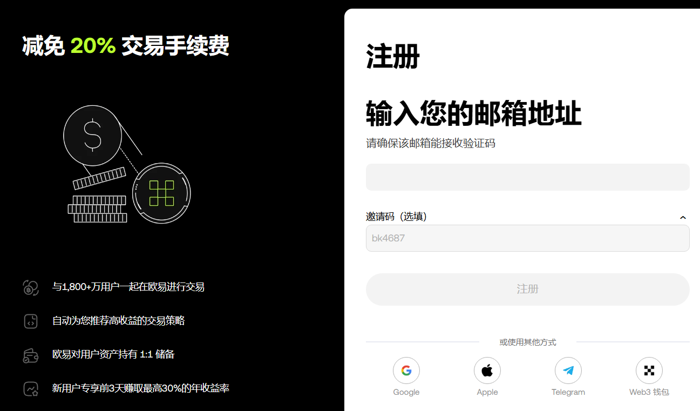Screen dimensions: 700x411
Task: Click the chart icon beside 新用户专享
Action: point(31,388)
